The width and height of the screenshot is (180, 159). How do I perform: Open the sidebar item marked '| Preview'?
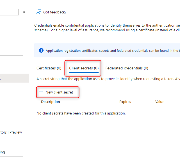[x=11, y=132]
